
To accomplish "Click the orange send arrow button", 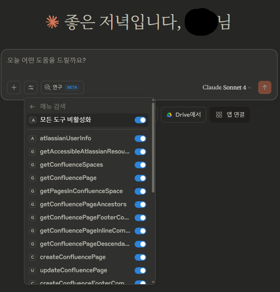I will [265, 87].
